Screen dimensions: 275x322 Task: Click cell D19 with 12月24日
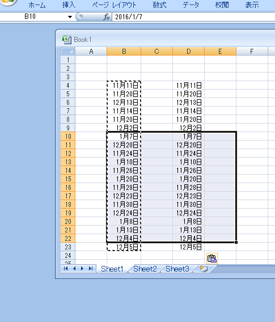[189, 213]
